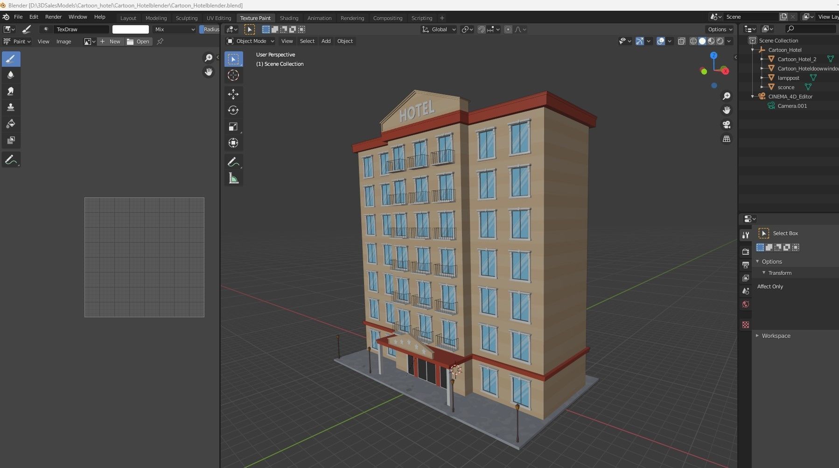Select the Clone stamp tool
The image size is (839, 468).
(11, 107)
